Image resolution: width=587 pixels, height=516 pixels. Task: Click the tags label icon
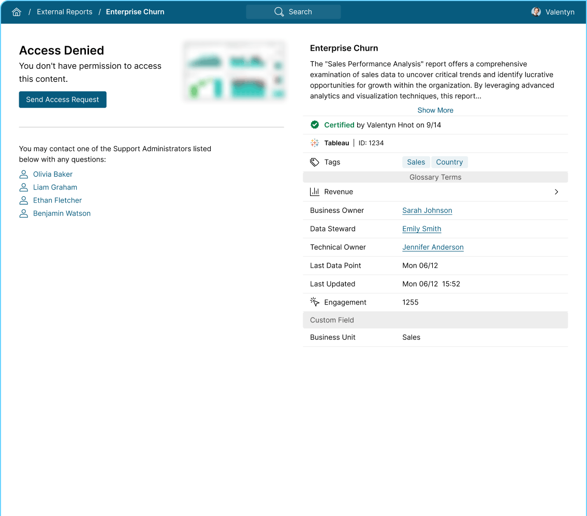[314, 162]
